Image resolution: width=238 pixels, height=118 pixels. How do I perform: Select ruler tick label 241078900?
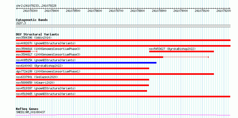pos(159,11)
